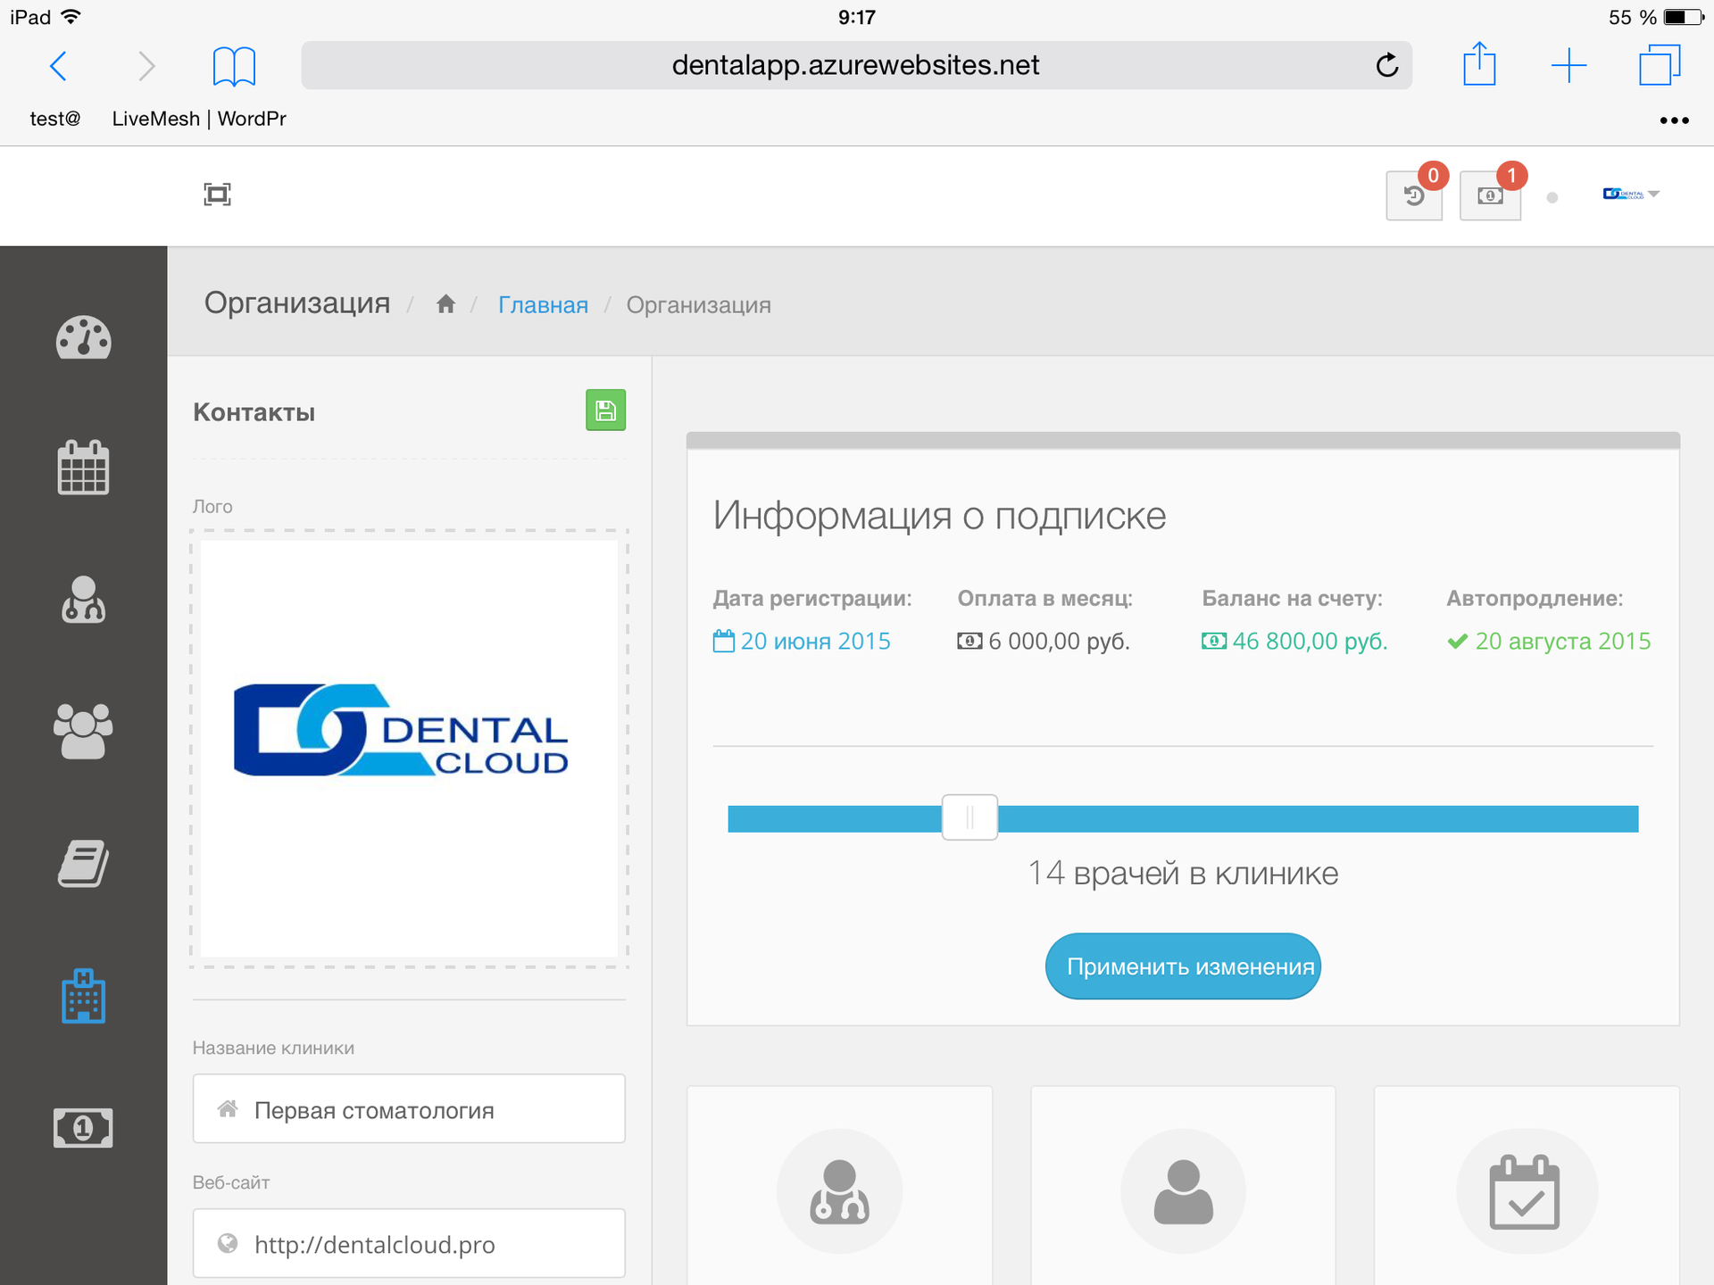Open the favorites bar overflow dots
This screenshot has height=1285, width=1714.
(x=1674, y=120)
